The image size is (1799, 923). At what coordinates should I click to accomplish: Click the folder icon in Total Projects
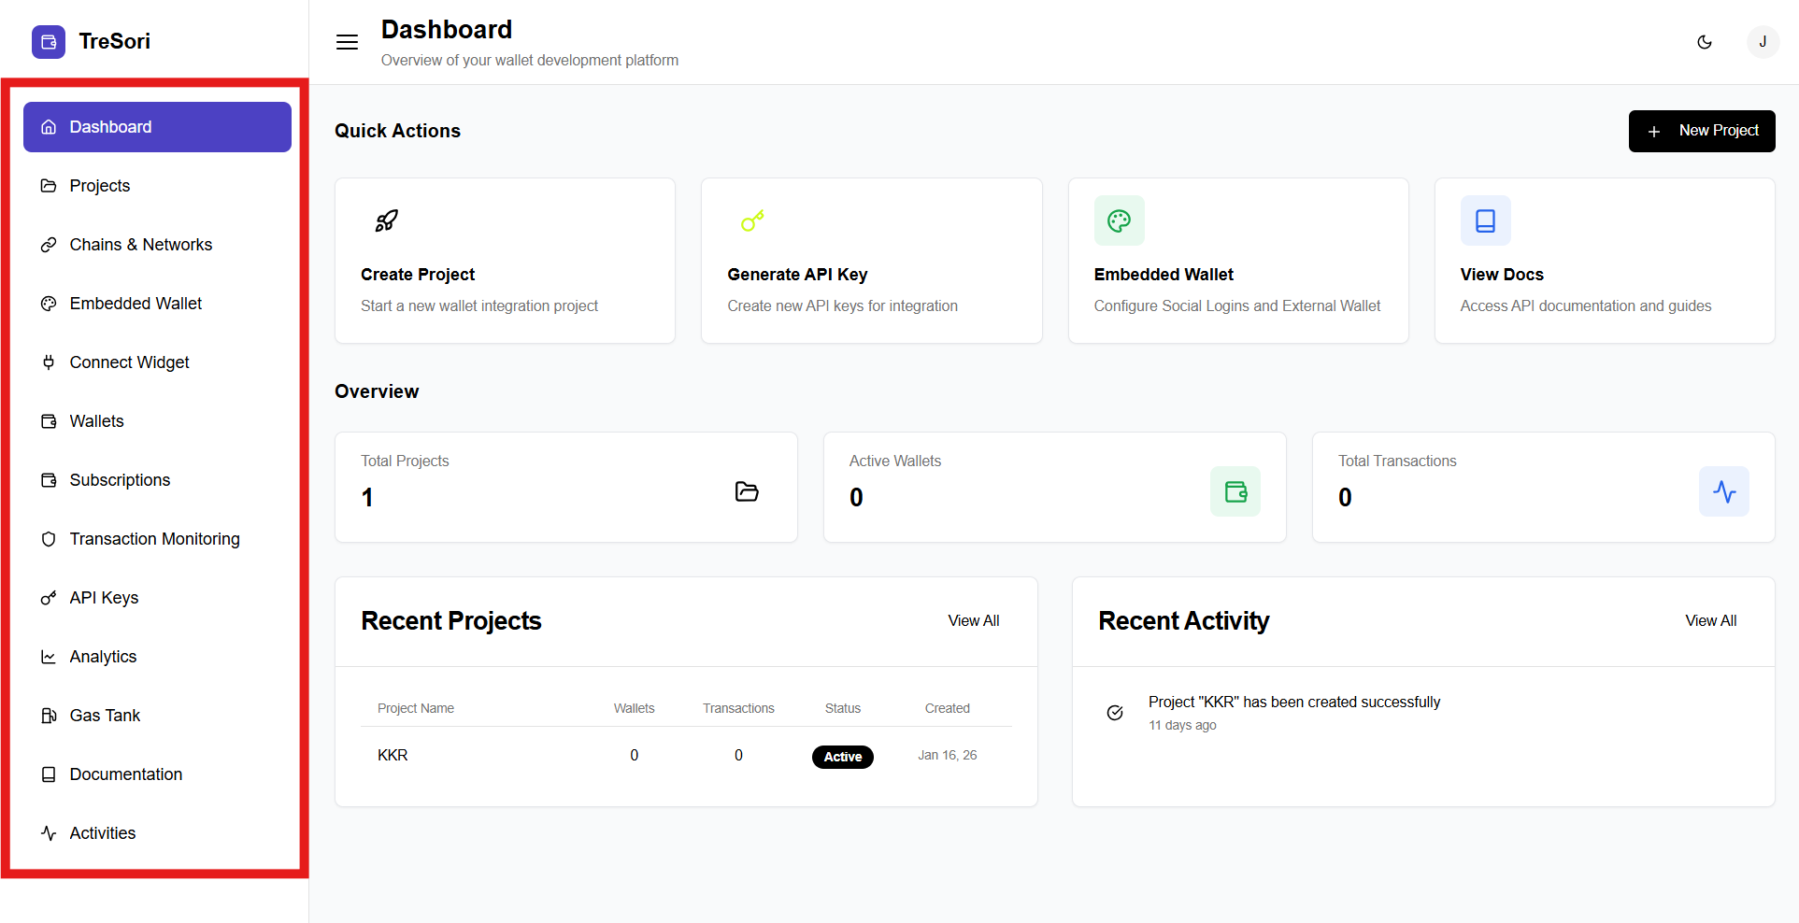point(747,491)
